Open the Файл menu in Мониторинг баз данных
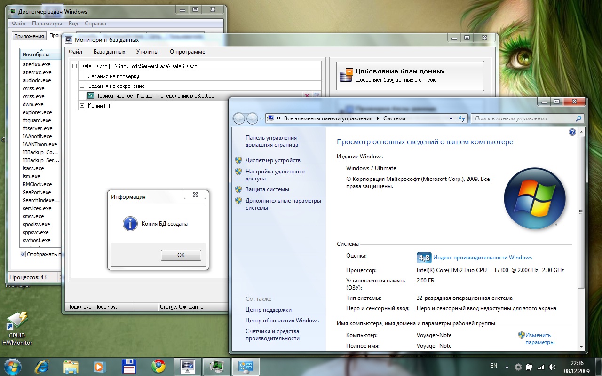The width and height of the screenshot is (602, 376). 75,52
